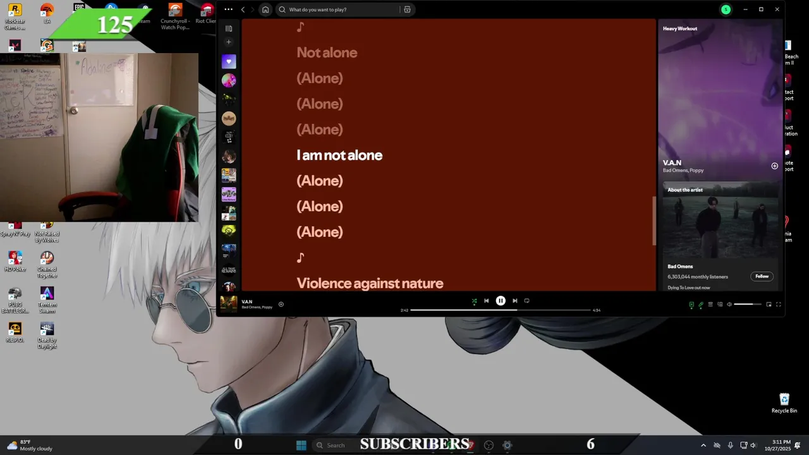Follow Bad Omens artist

pos(762,276)
